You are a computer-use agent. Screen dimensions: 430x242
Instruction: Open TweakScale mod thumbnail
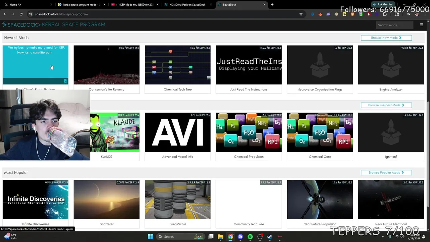[178, 200]
